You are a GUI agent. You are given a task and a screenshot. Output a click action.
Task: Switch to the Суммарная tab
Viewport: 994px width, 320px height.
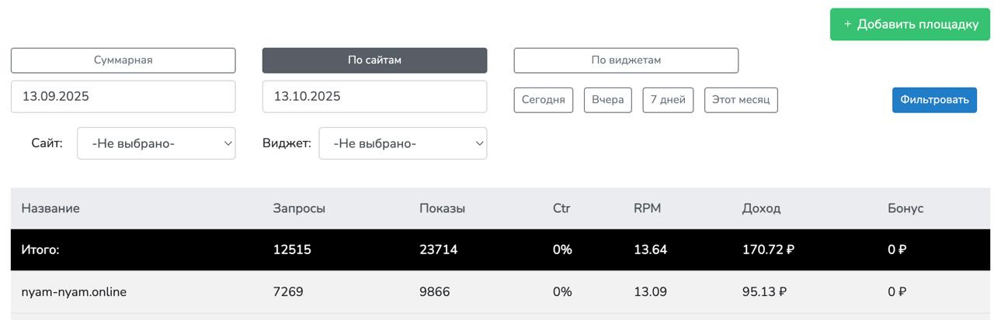(123, 60)
